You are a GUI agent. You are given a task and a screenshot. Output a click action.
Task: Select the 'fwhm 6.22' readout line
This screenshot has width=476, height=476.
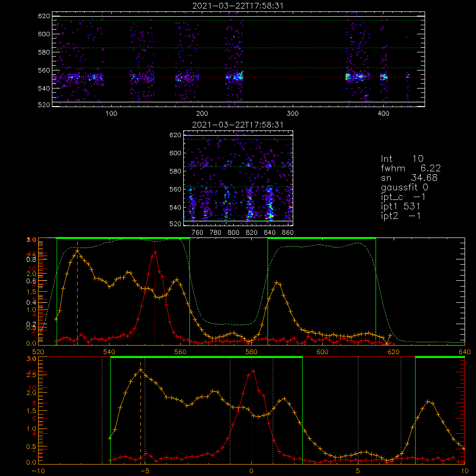coord(411,168)
